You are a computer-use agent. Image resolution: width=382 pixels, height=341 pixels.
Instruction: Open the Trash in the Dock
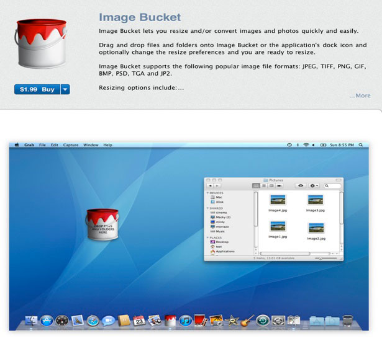pos(347,321)
